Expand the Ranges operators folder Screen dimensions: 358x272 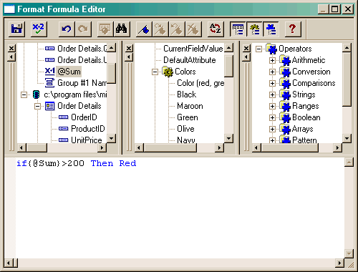(x=272, y=106)
